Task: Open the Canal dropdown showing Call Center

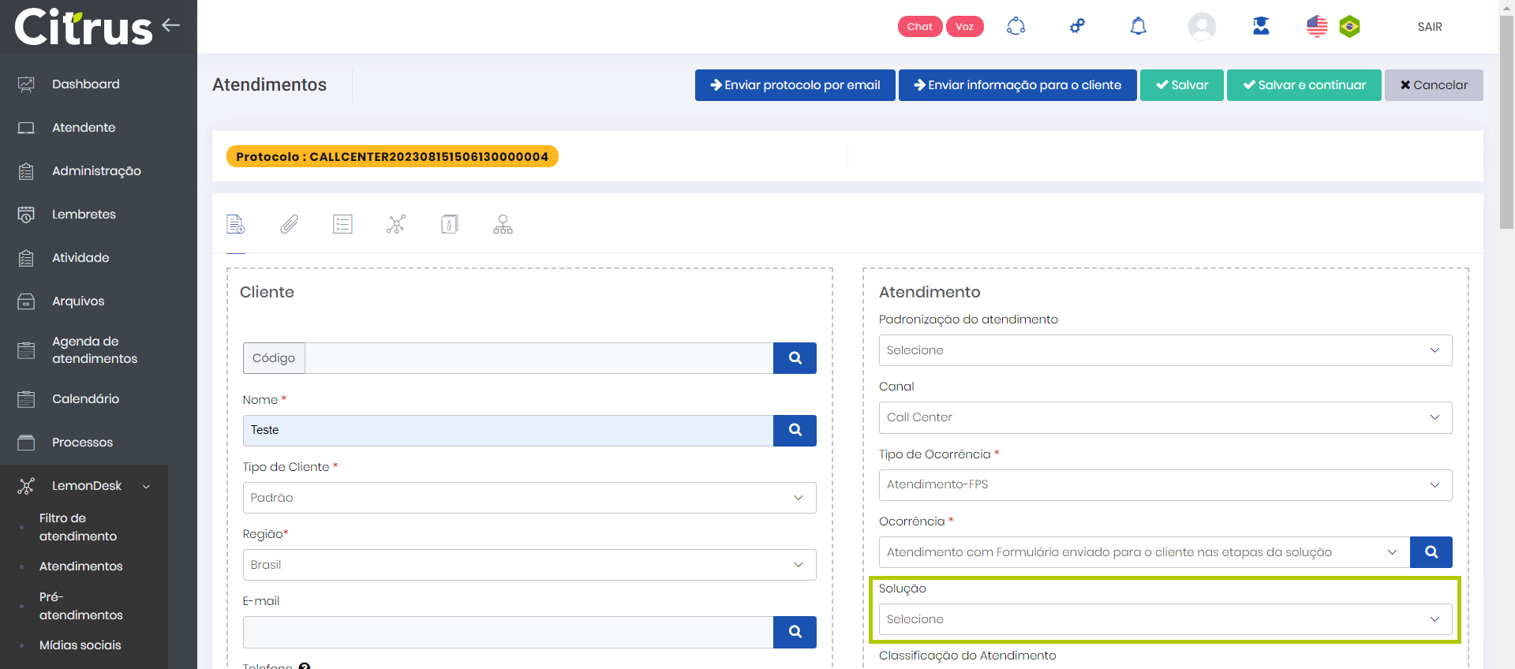Action: (x=1165, y=417)
